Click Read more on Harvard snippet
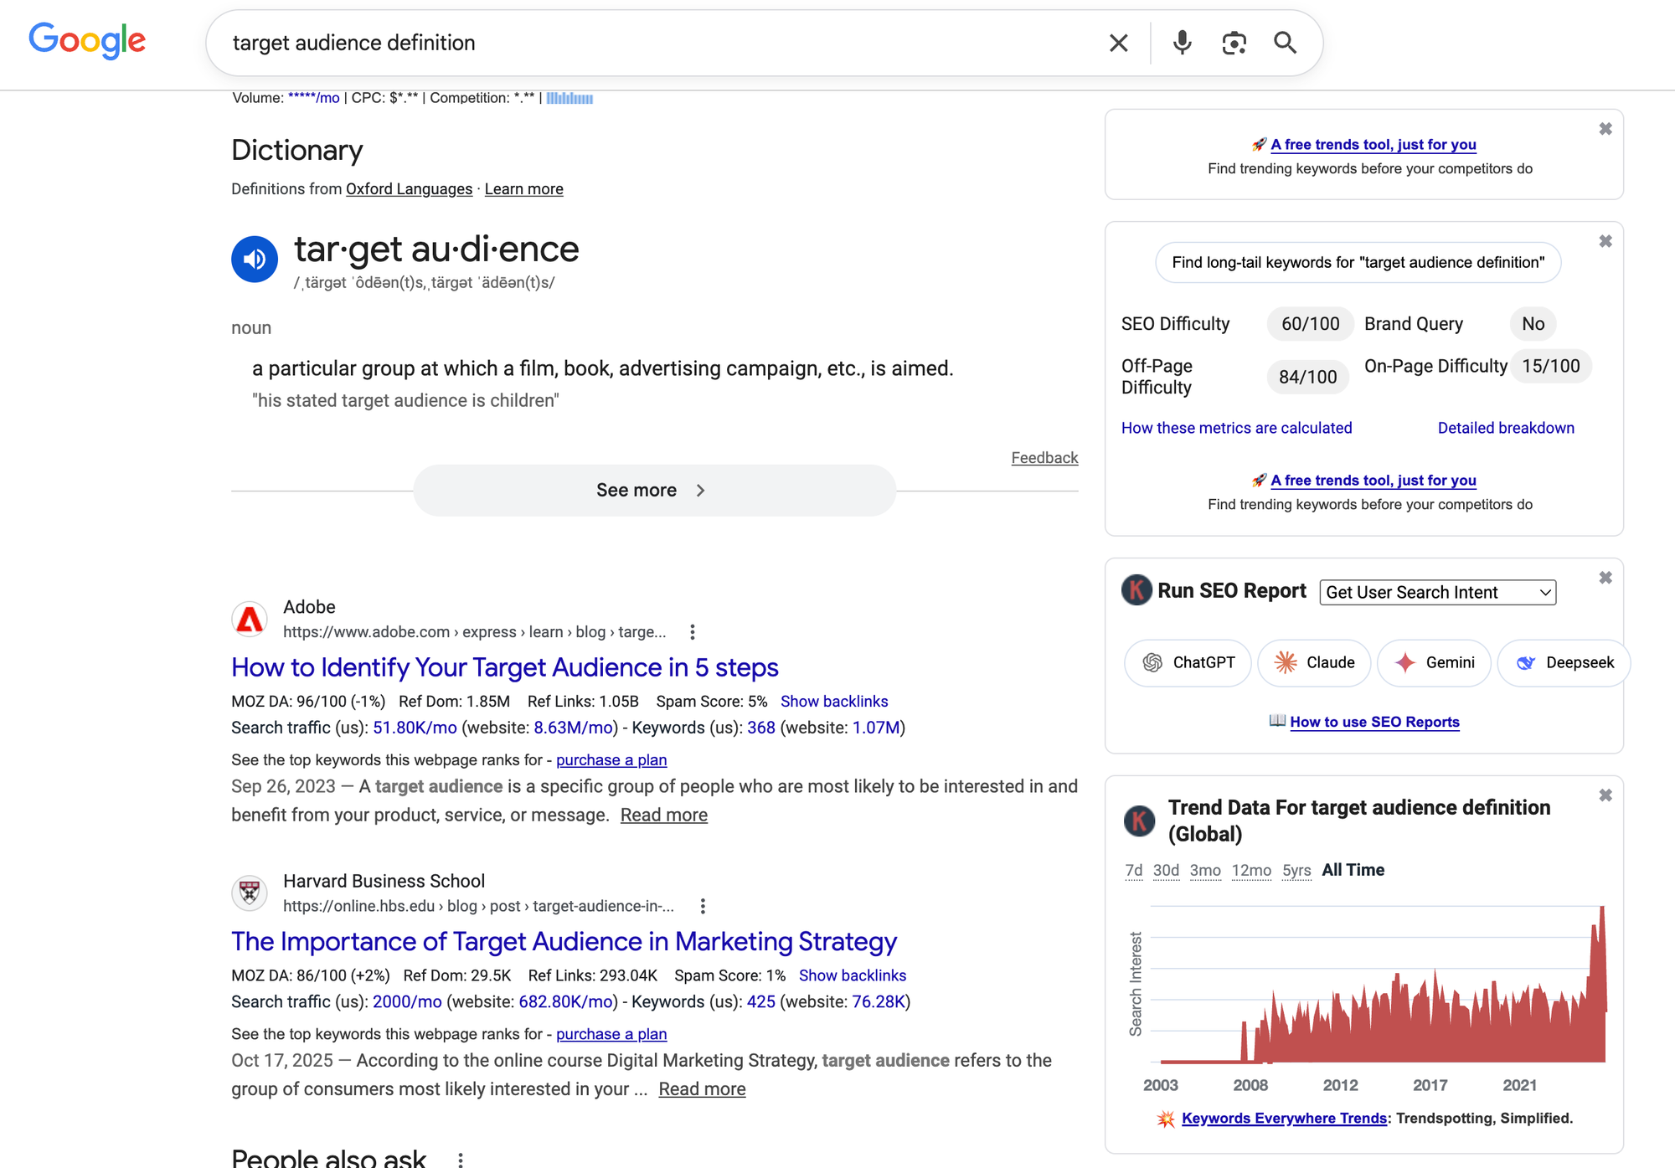 702,1089
